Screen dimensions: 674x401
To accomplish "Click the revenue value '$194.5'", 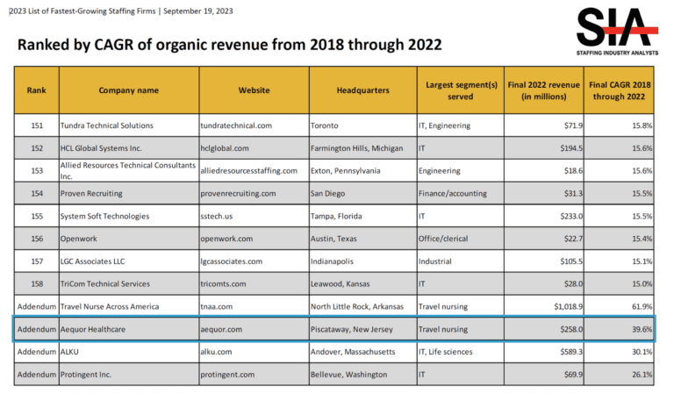I will pos(571,148).
